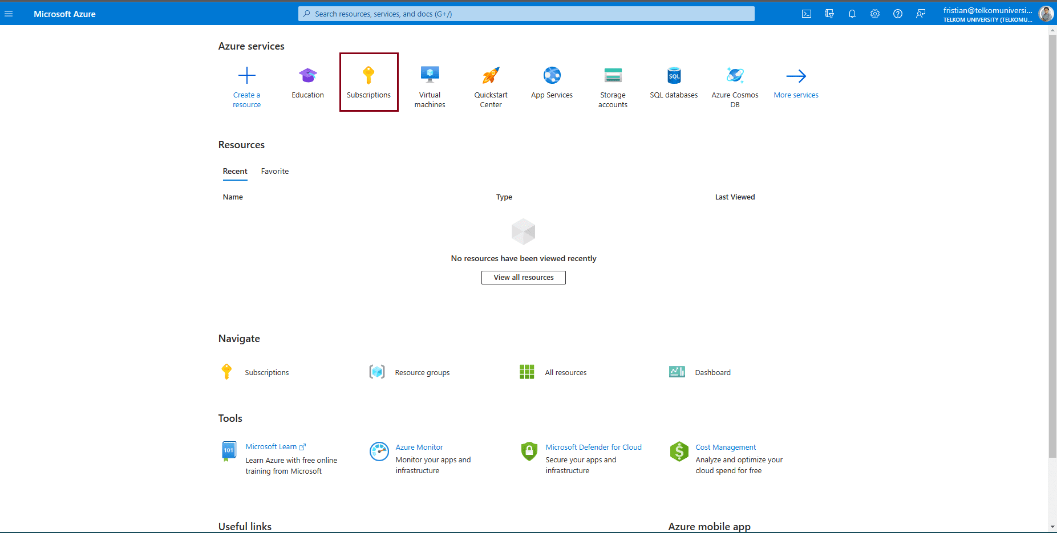The height and width of the screenshot is (533, 1057).
Task: Click the vertical scrollbar thumb
Action: (1052, 246)
